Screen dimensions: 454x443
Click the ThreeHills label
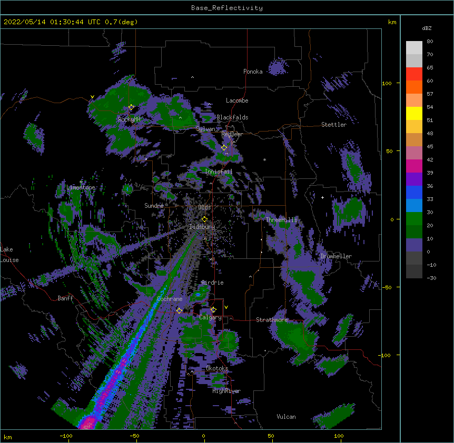tap(281, 220)
